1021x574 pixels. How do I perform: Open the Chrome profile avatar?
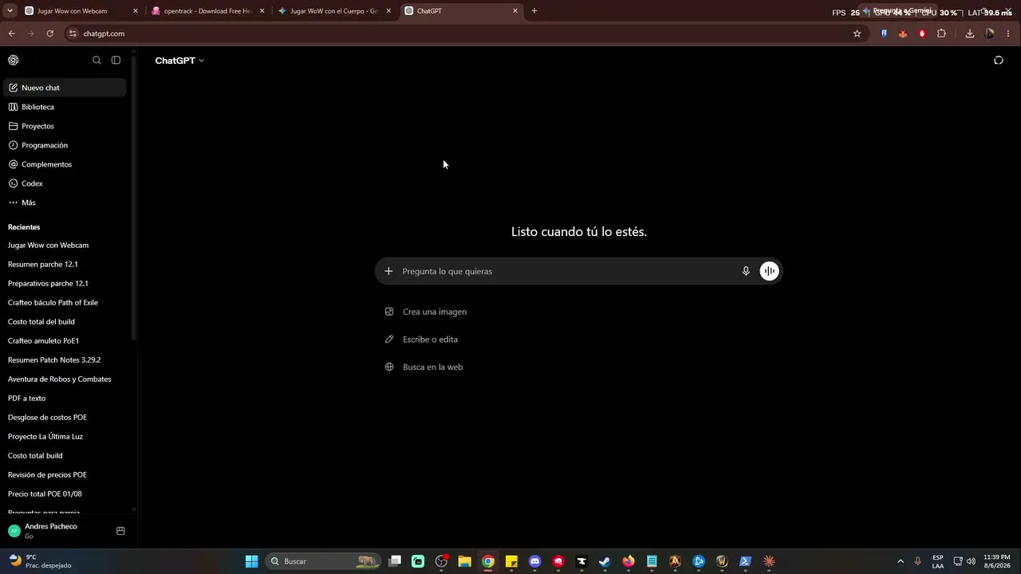pos(989,33)
